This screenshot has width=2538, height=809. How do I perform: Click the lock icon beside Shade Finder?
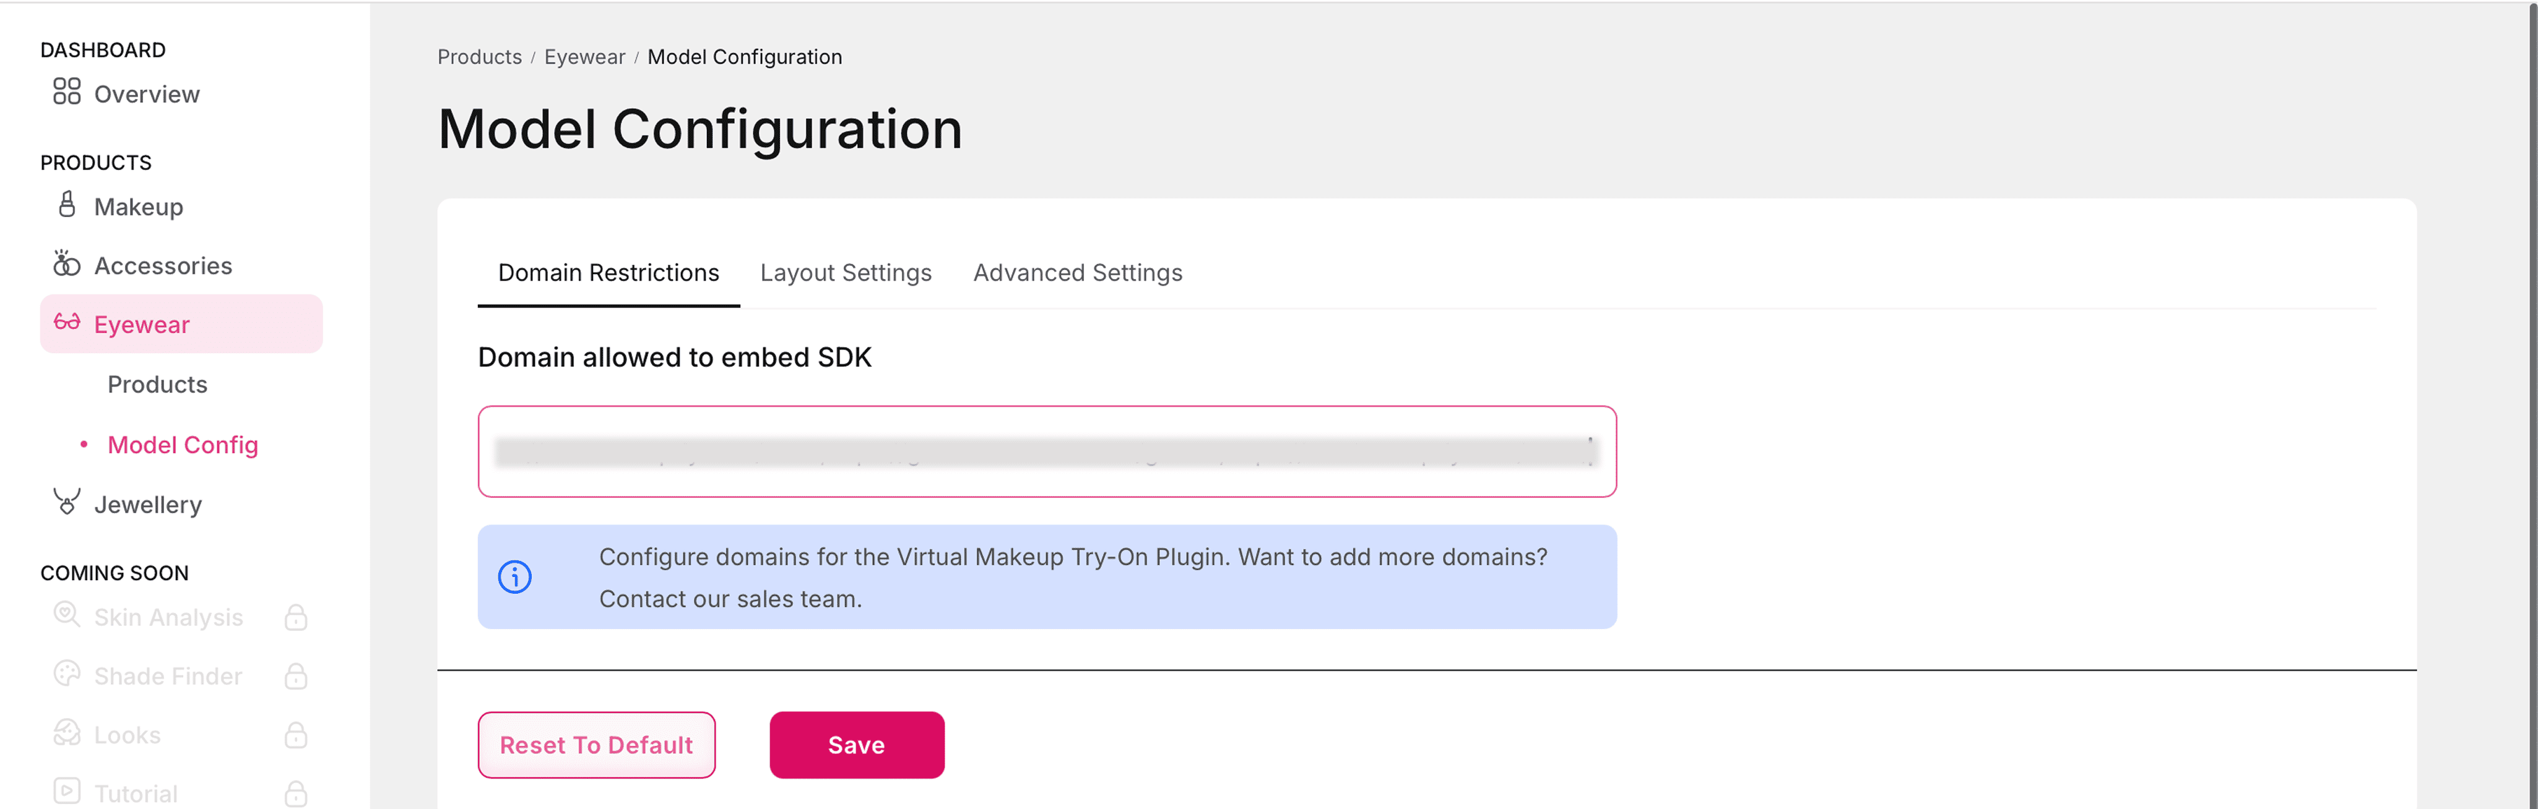[x=295, y=676]
